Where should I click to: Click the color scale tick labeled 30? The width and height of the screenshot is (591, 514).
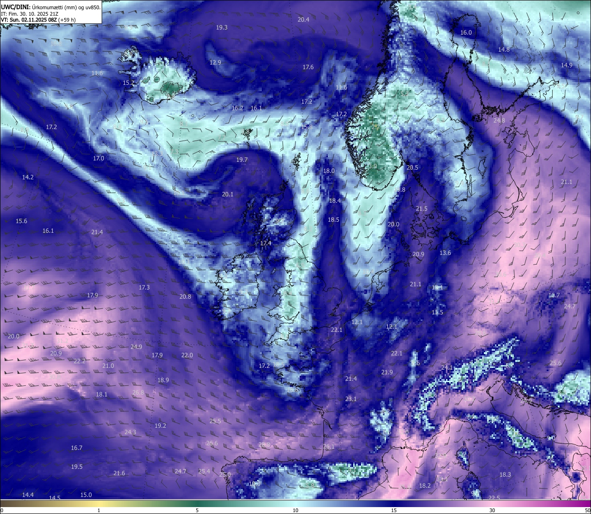[x=492, y=510]
